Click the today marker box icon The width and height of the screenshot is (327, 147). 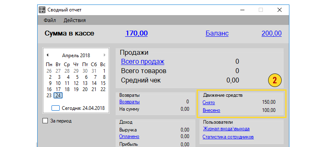pos(56,108)
